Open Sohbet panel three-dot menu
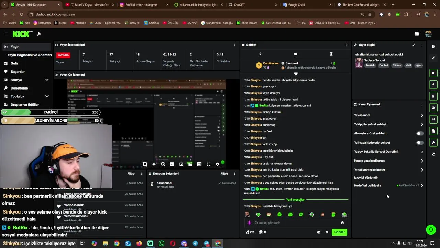 [x=346, y=45]
